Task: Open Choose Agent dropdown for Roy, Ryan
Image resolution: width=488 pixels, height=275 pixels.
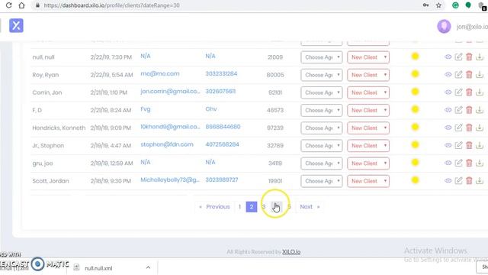Action: coord(322,75)
